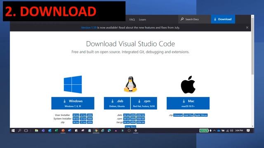264x148 pixels.
Task: Launch Excel from the taskbar
Action: point(56,131)
